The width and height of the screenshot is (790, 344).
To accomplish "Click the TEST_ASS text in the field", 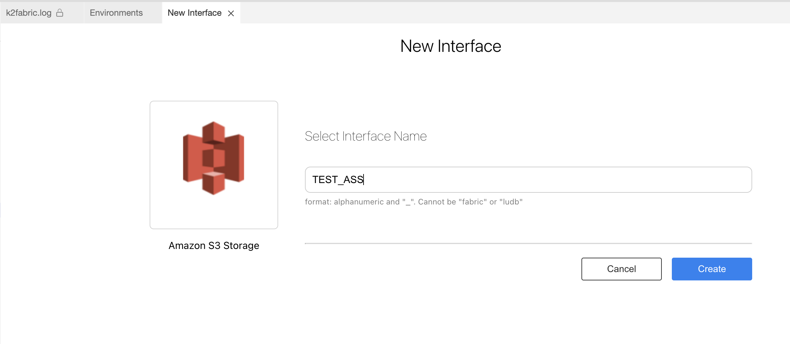I will click(x=337, y=180).
